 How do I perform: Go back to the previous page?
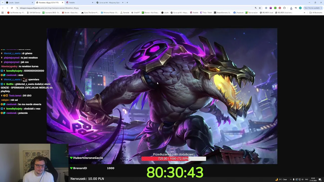pos(3,8)
